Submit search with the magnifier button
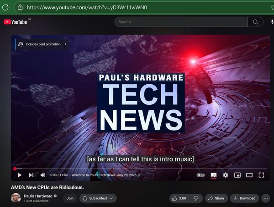 (x=255, y=22)
